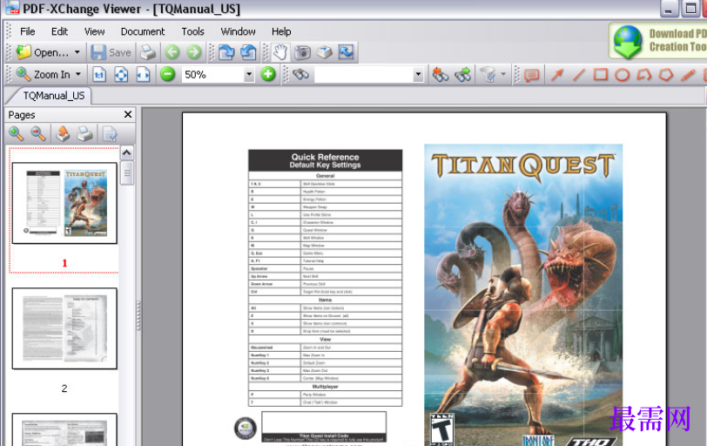Click the binoculars Find icon
Viewport: 707px width, 446px height.
click(300, 74)
